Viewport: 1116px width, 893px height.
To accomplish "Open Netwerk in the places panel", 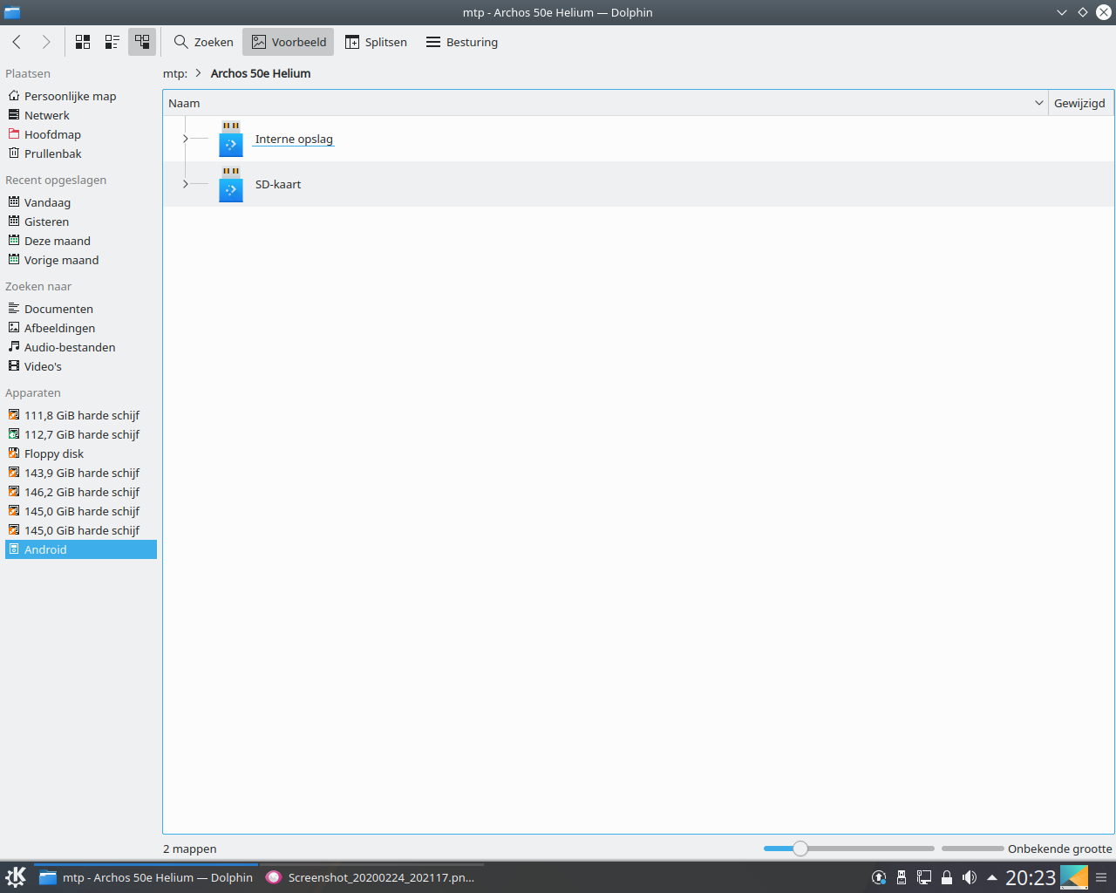I will coord(81,115).
